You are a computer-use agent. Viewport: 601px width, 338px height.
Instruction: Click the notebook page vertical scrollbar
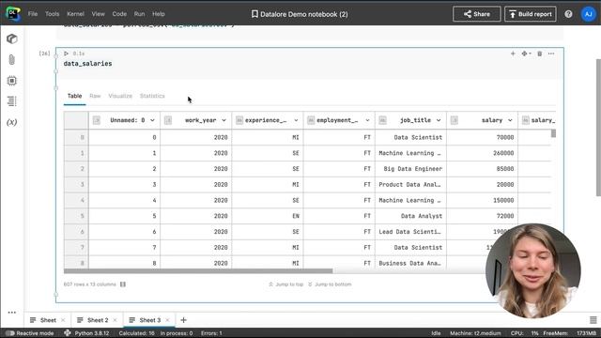(598, 128)
